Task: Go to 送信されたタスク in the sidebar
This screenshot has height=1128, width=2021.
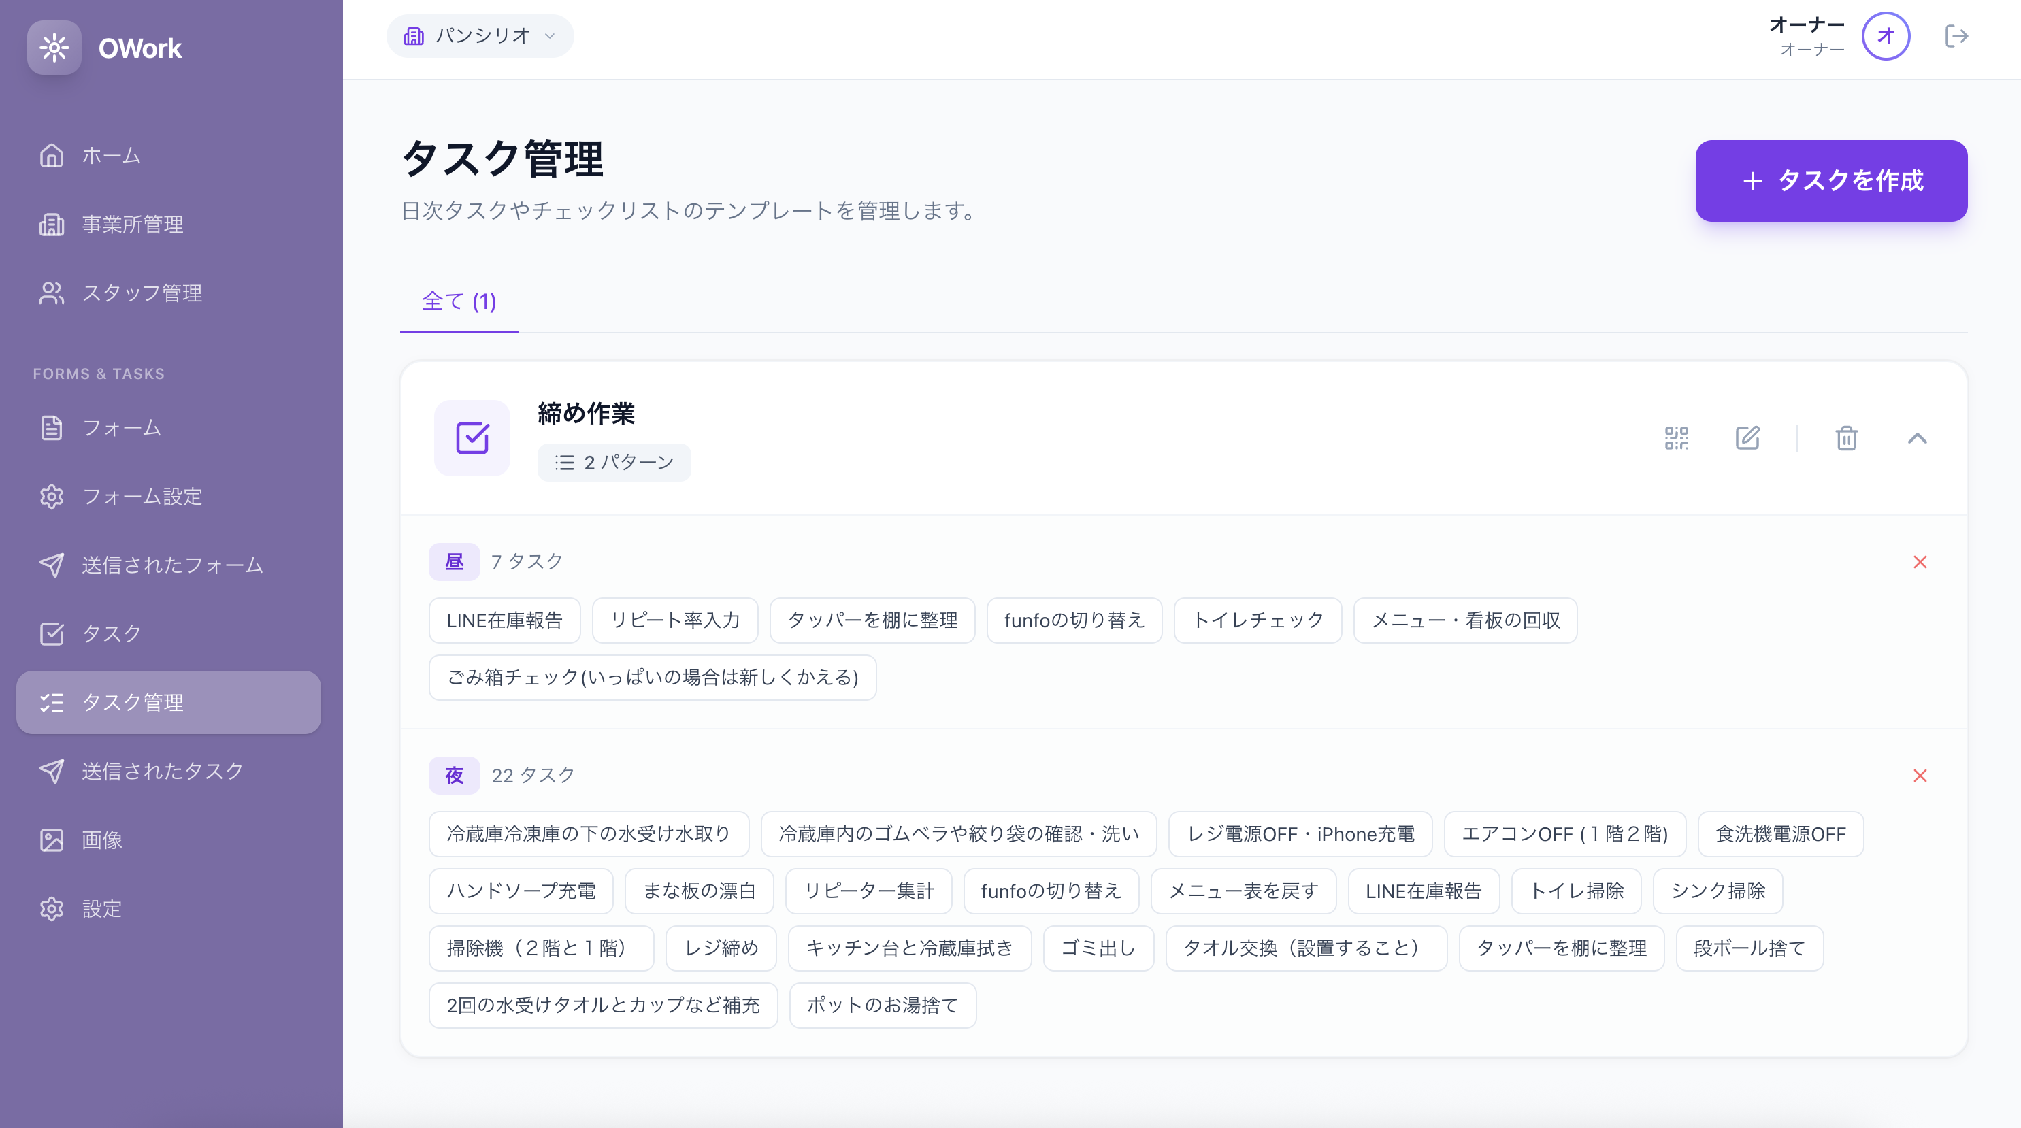Action: click(163, 771)
